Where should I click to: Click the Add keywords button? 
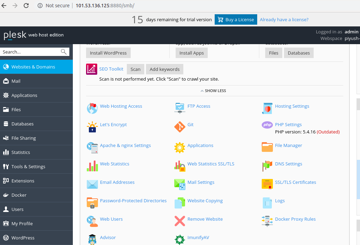(164, 69)
